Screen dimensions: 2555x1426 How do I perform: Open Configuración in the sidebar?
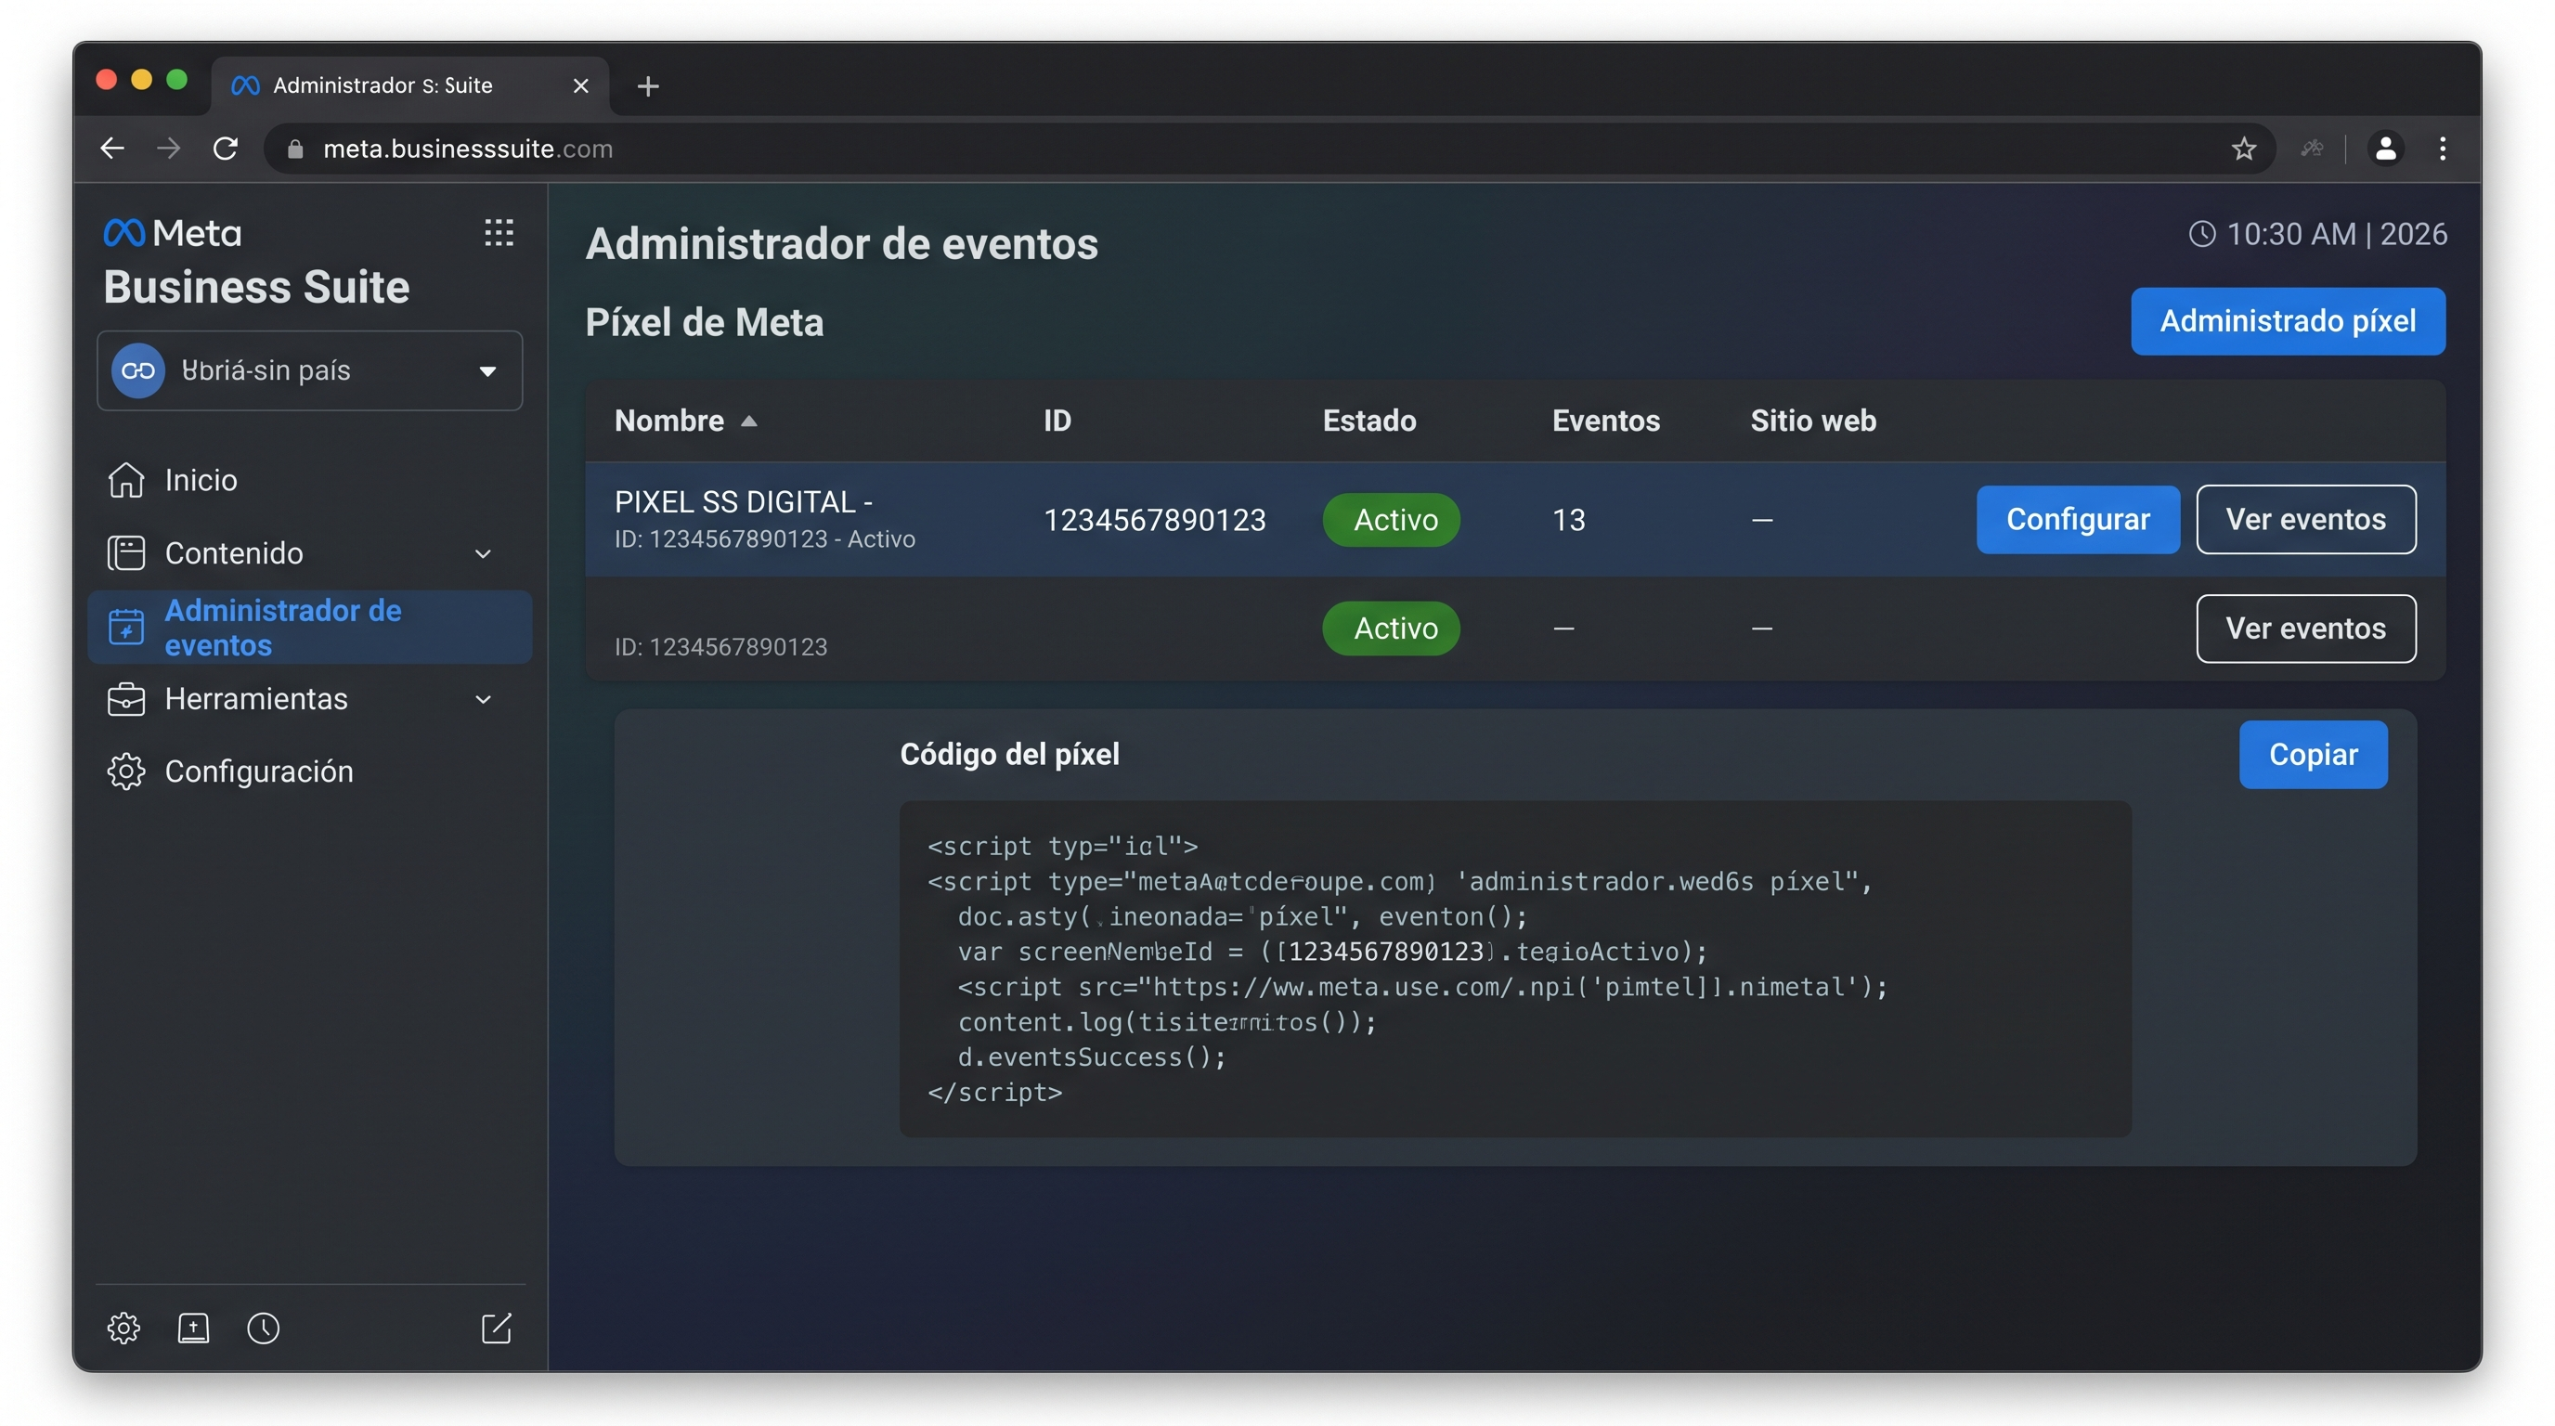pos(309,771)
